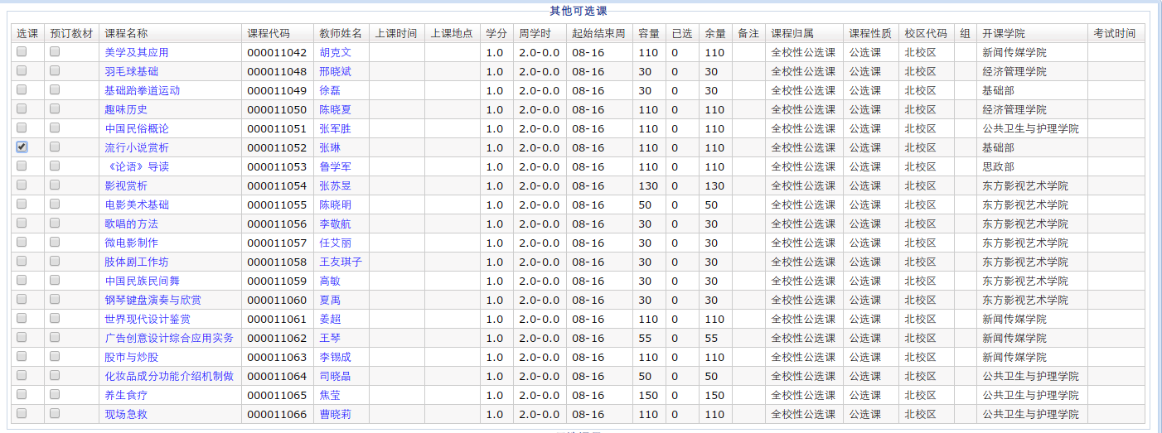
Task: Tick the 预订教材 box for 羽毛球基础
Action: click(x=55, y=70)
